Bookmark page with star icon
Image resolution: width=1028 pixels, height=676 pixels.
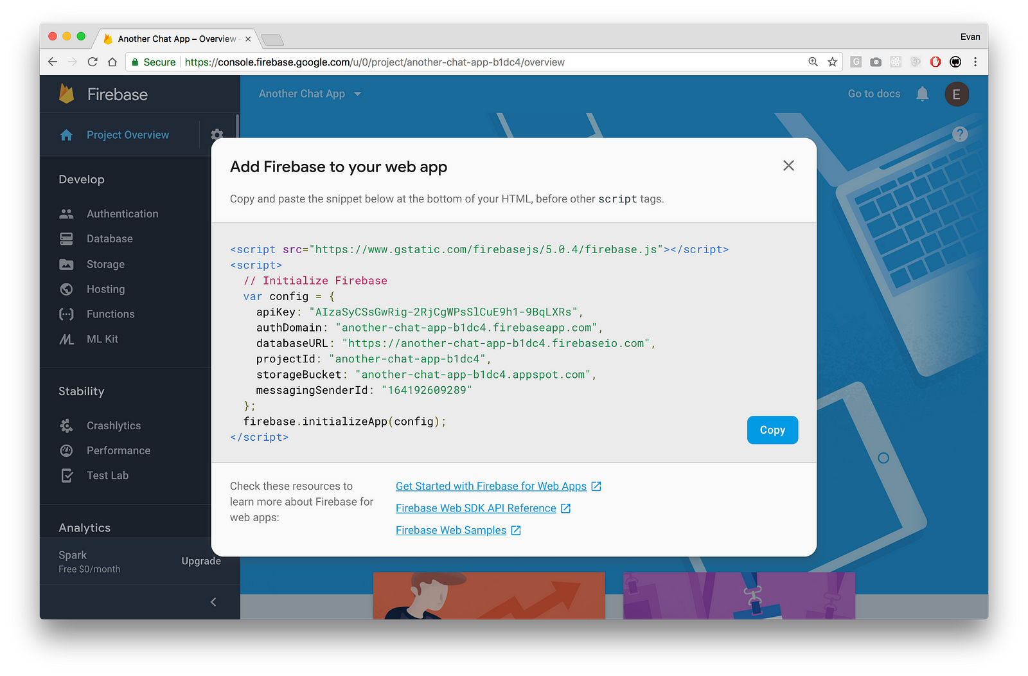point(833,62)
